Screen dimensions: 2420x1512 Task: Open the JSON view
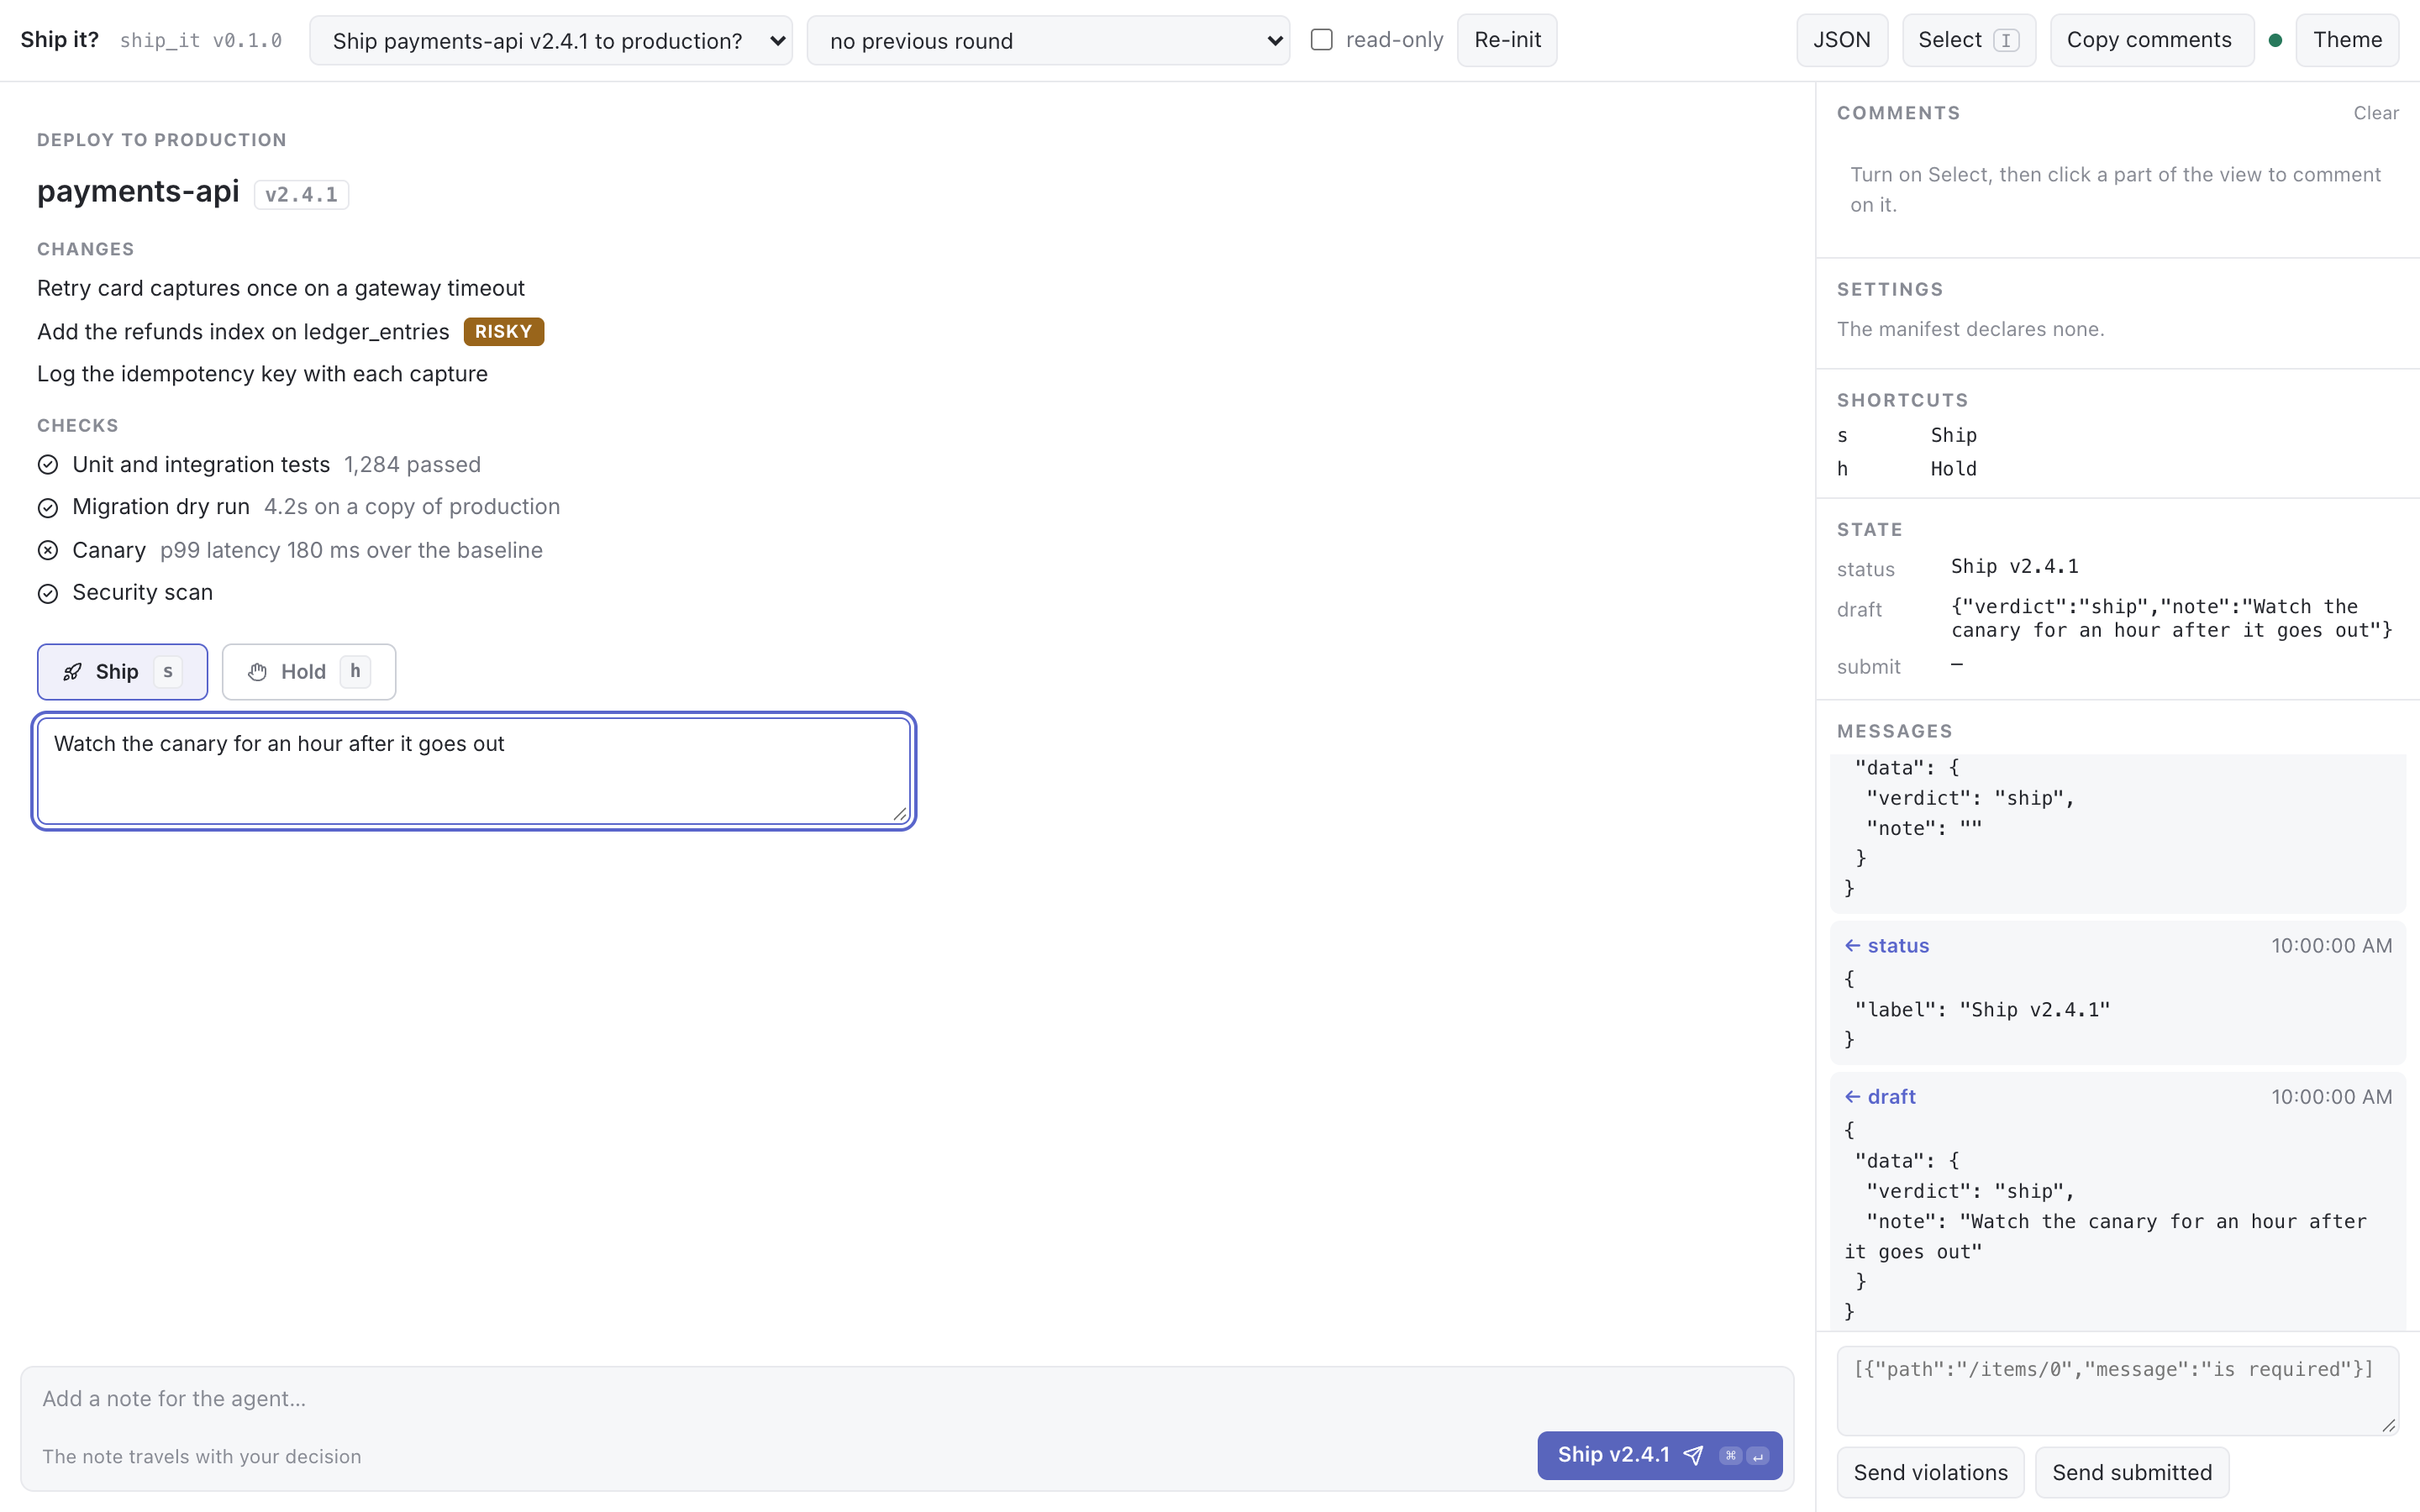(1842, 40)
